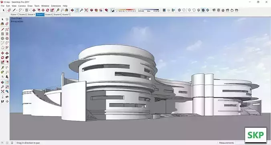Screen dimensions: 271x145
Task: Switch to Front view house icon
Action: pos(223,10)
